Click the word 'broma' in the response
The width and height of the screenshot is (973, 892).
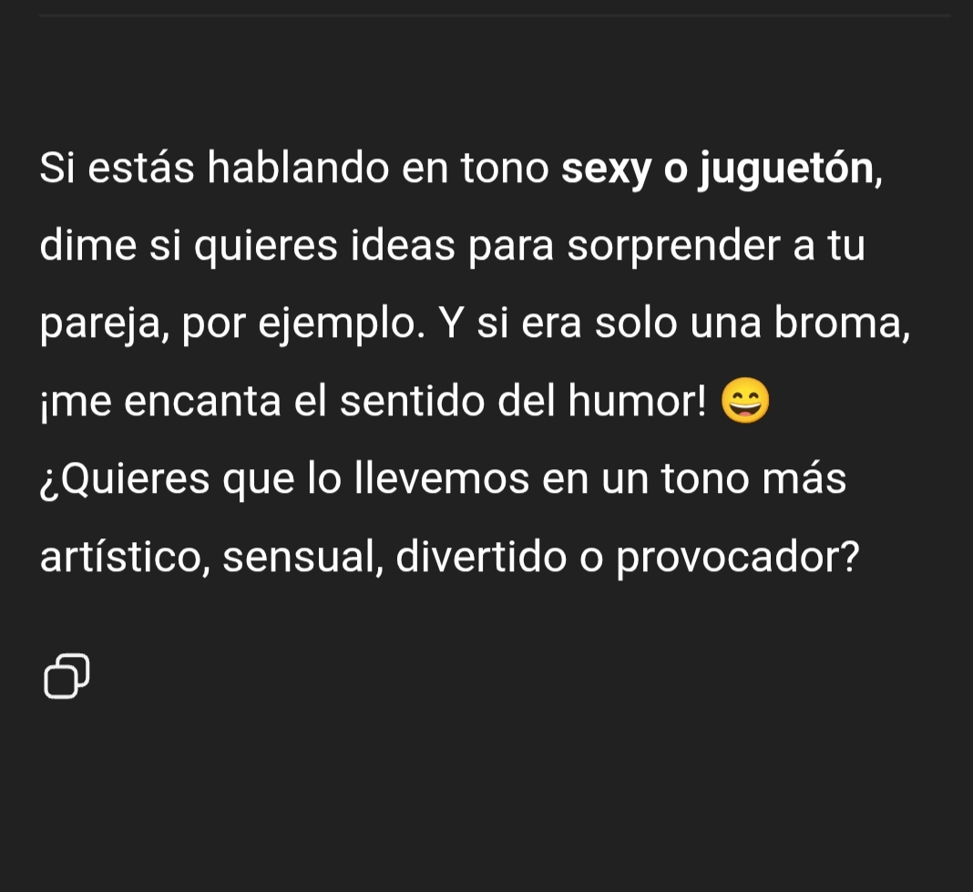pyautogui.click(x=842, y=324)
